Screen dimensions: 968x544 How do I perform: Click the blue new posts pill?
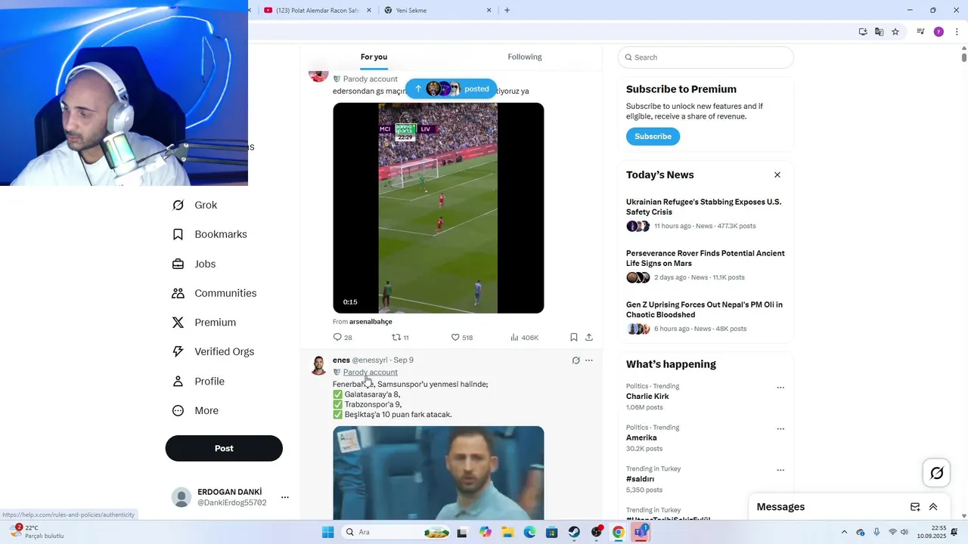click(451, 88)
